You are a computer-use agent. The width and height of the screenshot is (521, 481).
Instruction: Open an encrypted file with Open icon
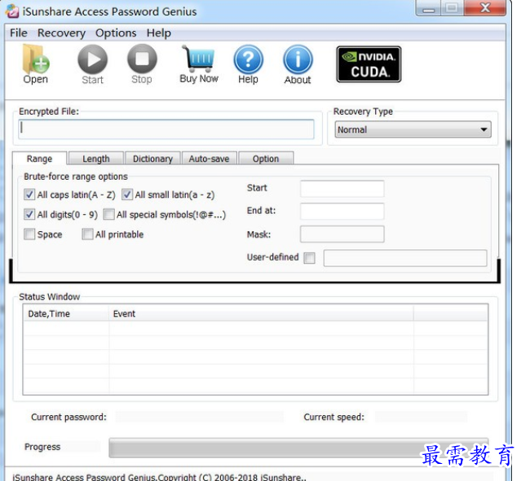point(36,64)
